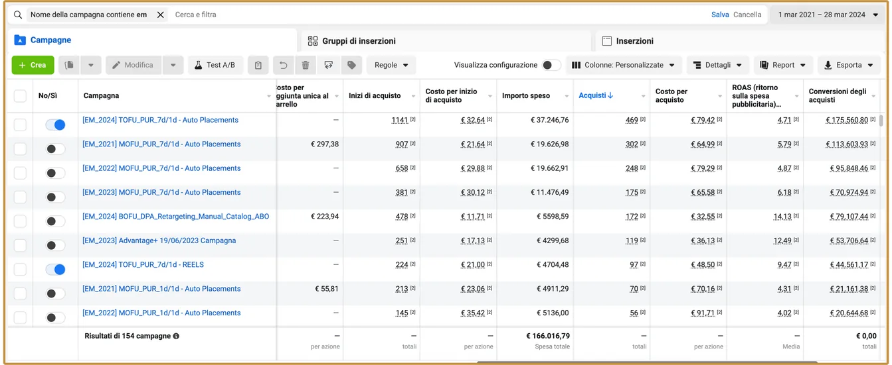Turn on [EM_2022] MOFU_PUR_1d/1d campaign switch

pos(55,317)
